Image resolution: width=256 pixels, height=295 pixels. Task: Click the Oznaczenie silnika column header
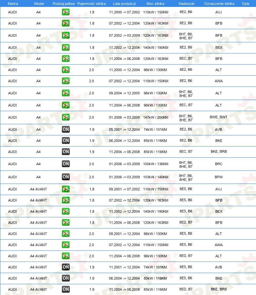[x=219, y=4]
